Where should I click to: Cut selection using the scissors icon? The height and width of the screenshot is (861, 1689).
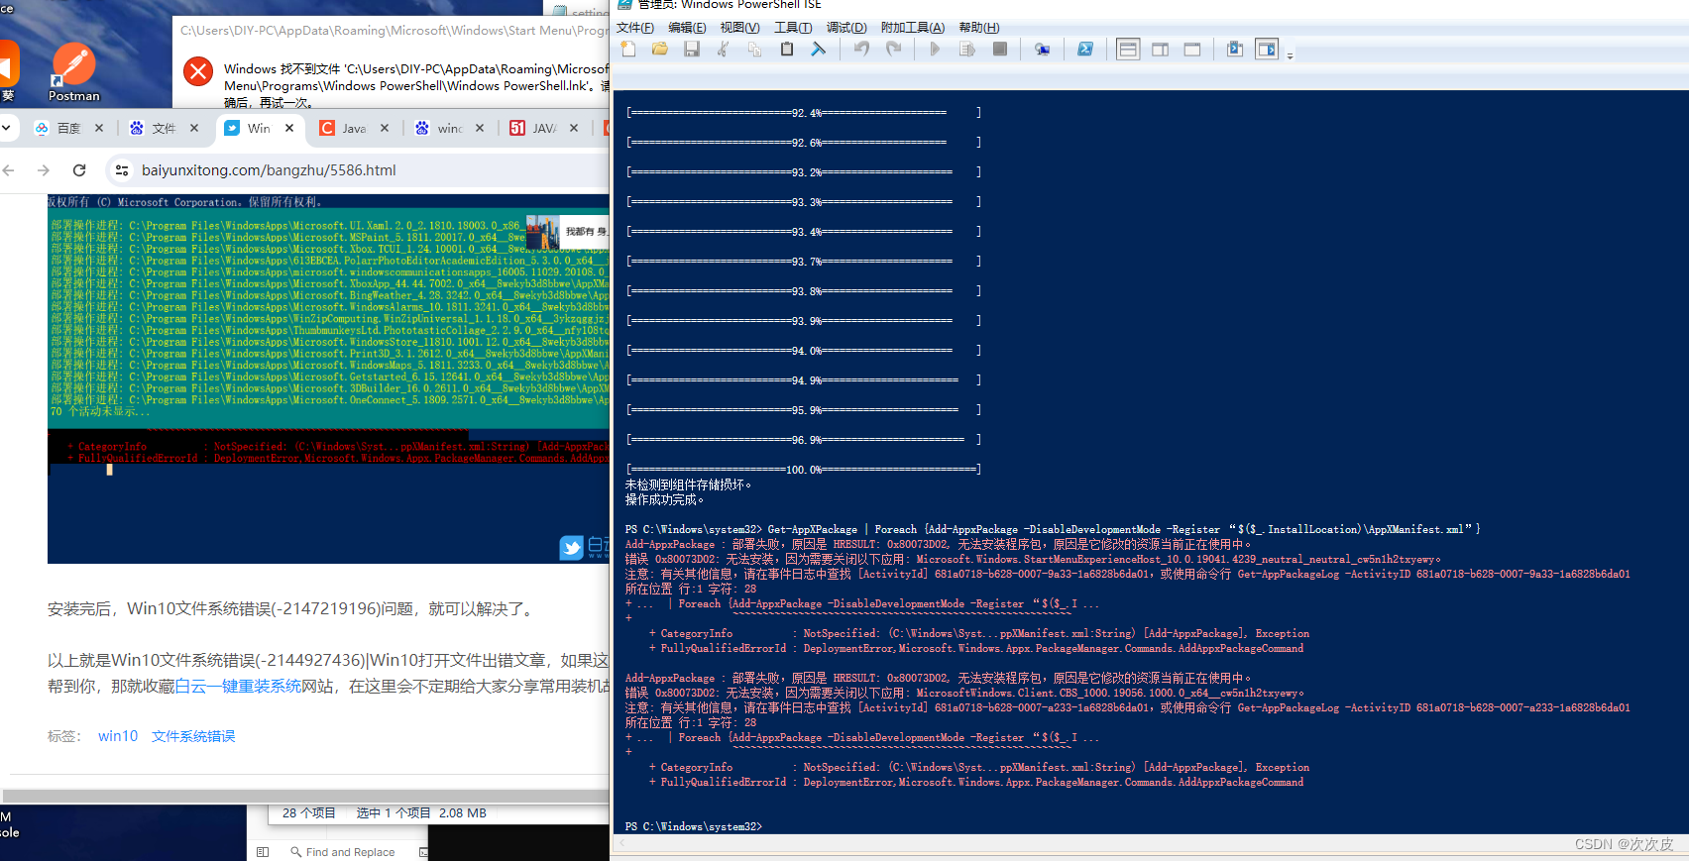click(x=724, y=50)
